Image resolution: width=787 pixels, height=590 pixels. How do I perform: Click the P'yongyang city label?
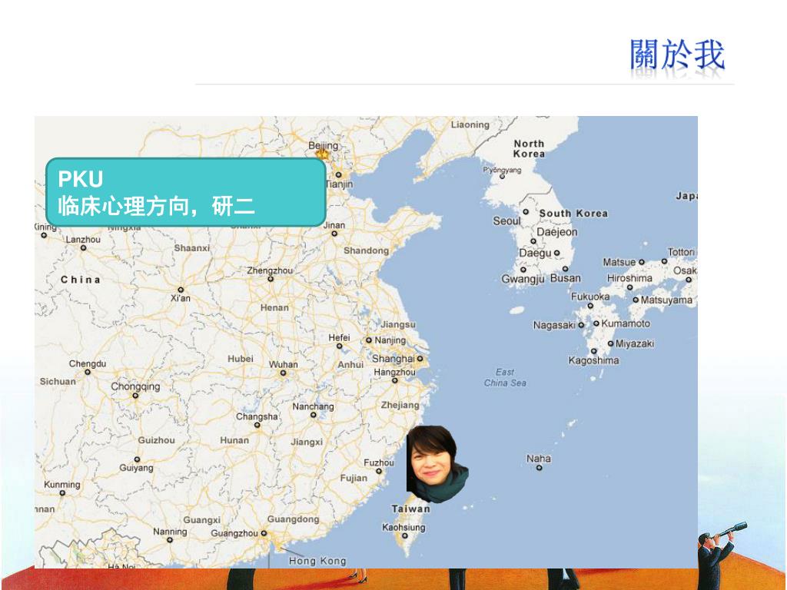tap(502, 170)
